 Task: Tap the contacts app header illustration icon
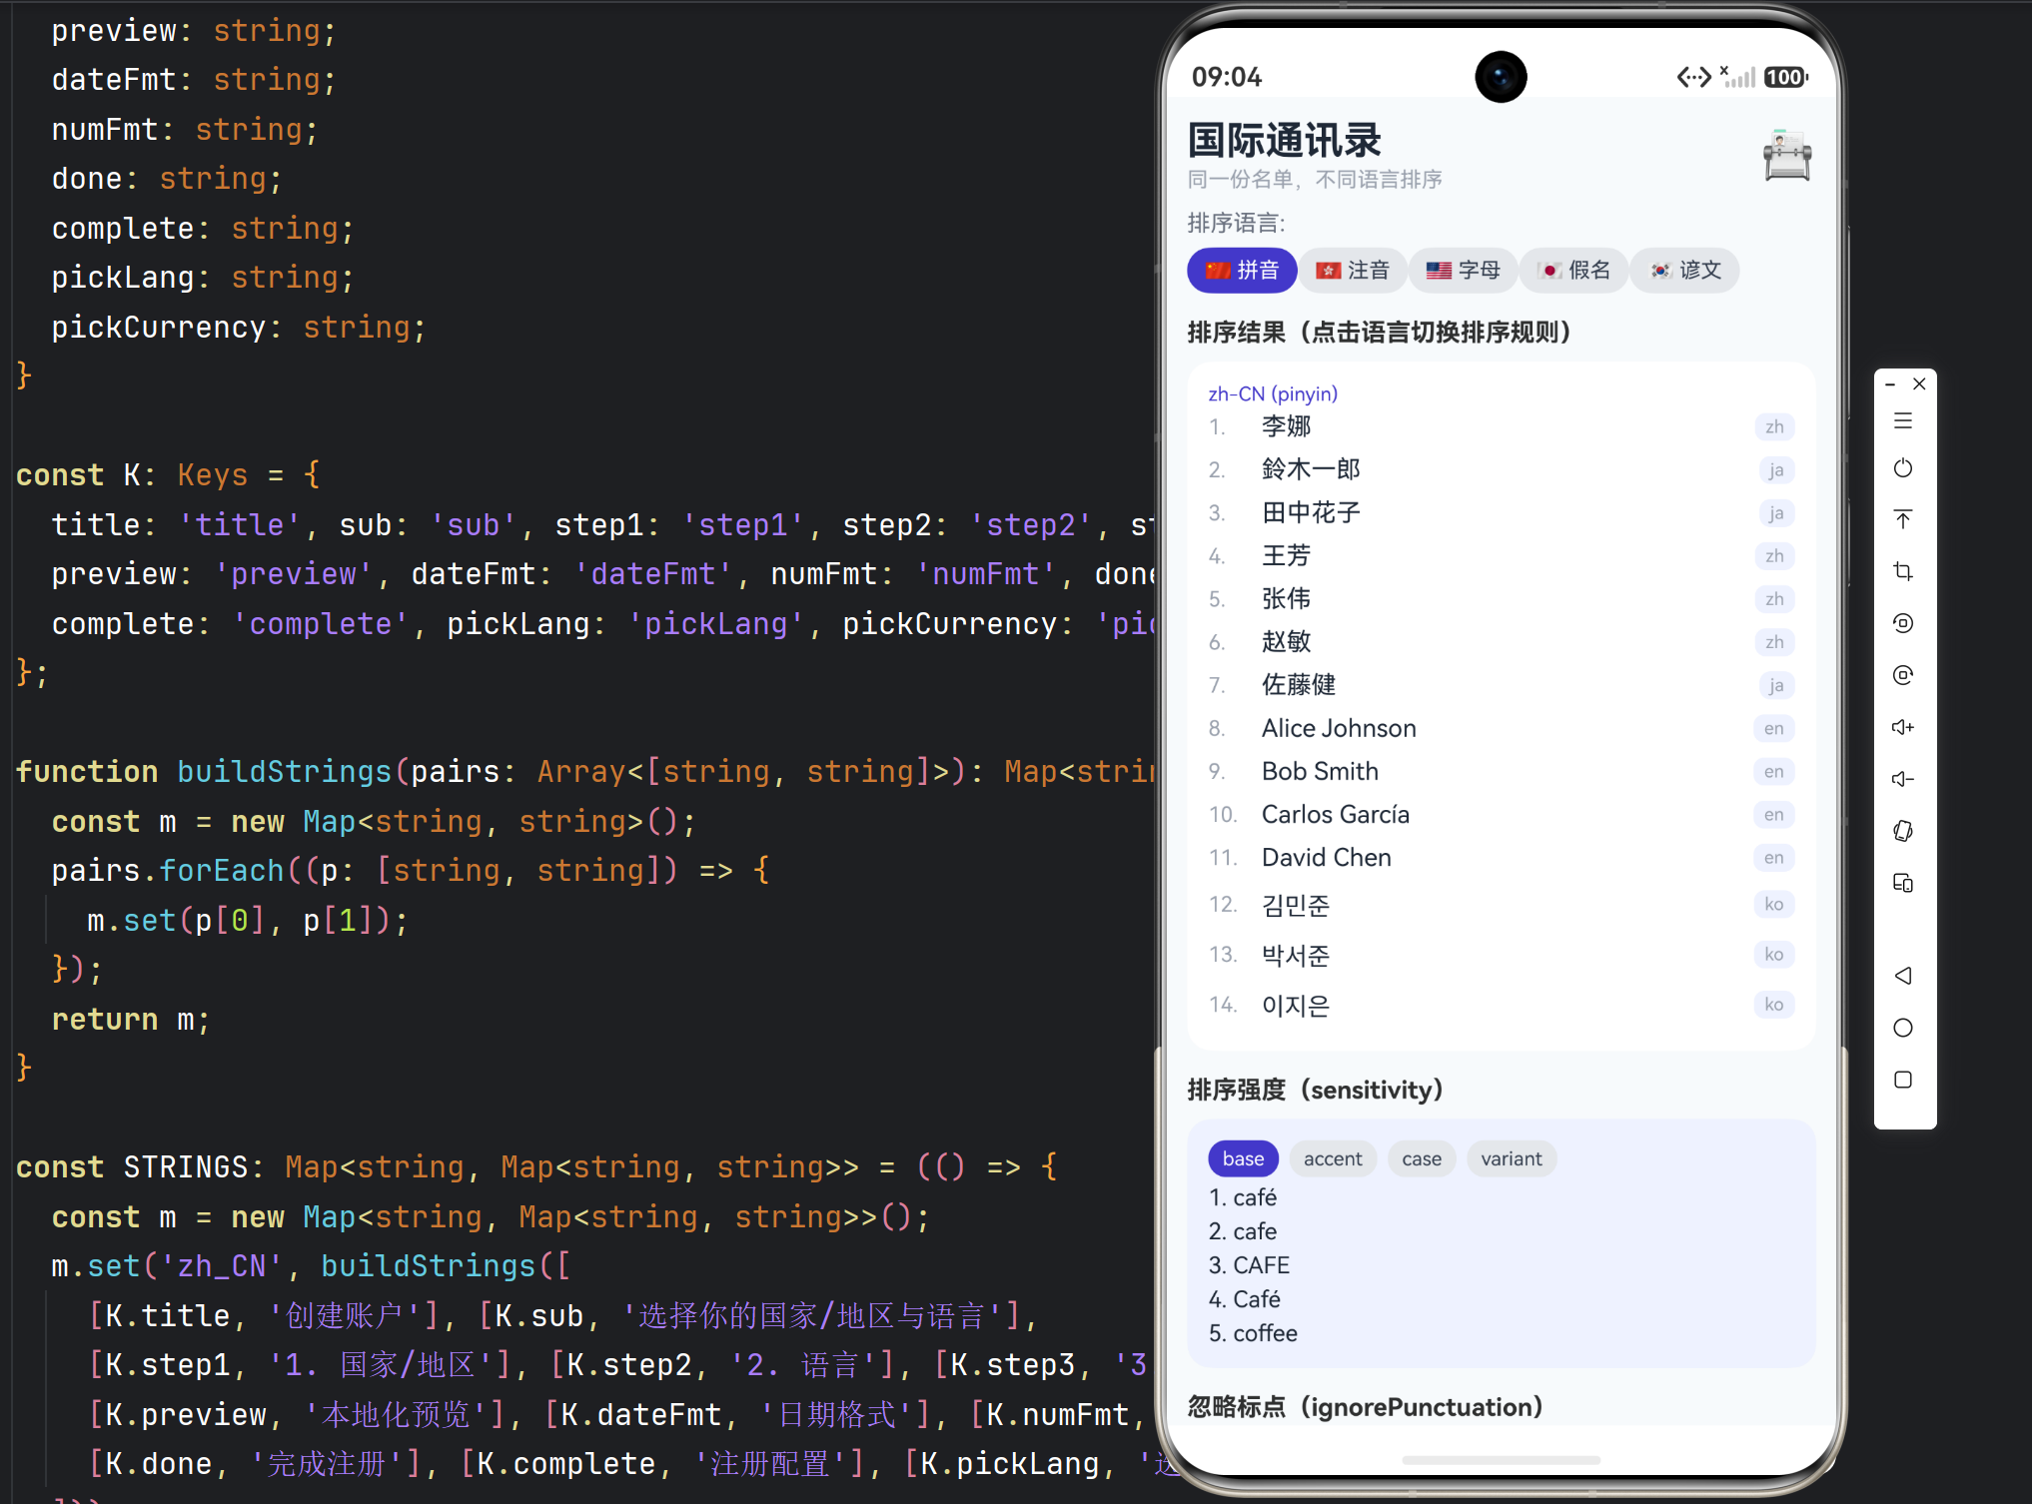pos(1787,156)
